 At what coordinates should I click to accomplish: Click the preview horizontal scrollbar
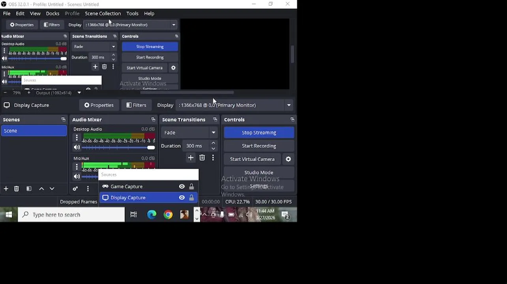click(x=187, y=93)
